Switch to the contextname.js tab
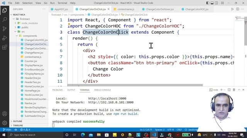 pos(125,9)
